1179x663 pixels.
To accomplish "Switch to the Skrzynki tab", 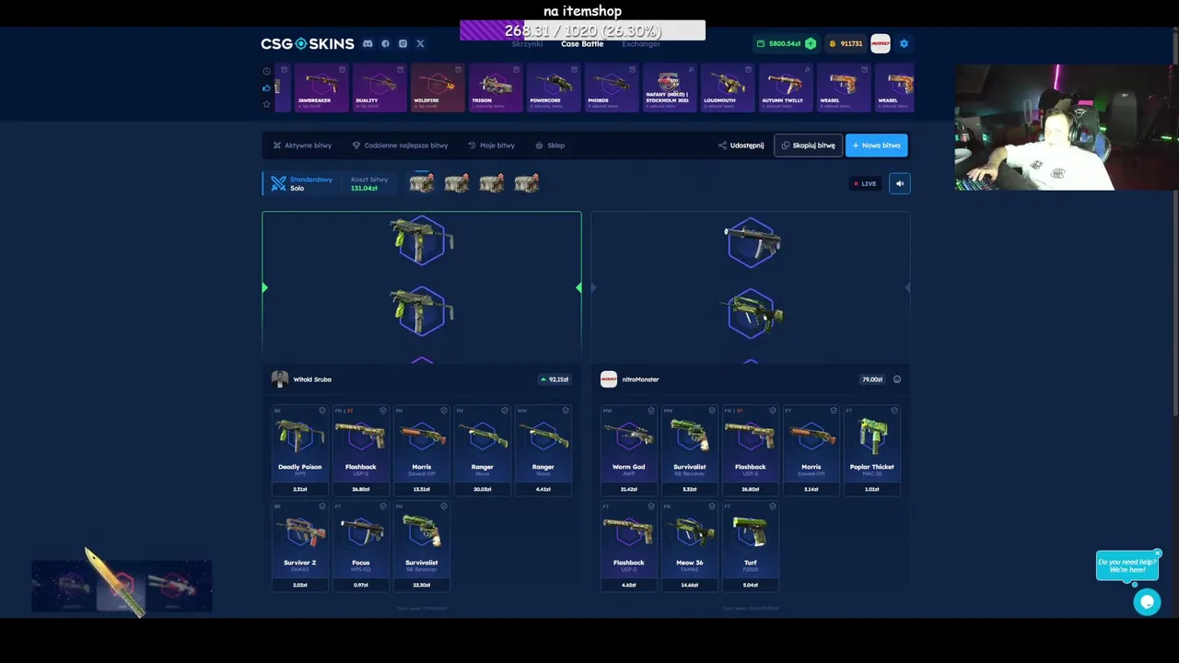I will pos(527,44).
